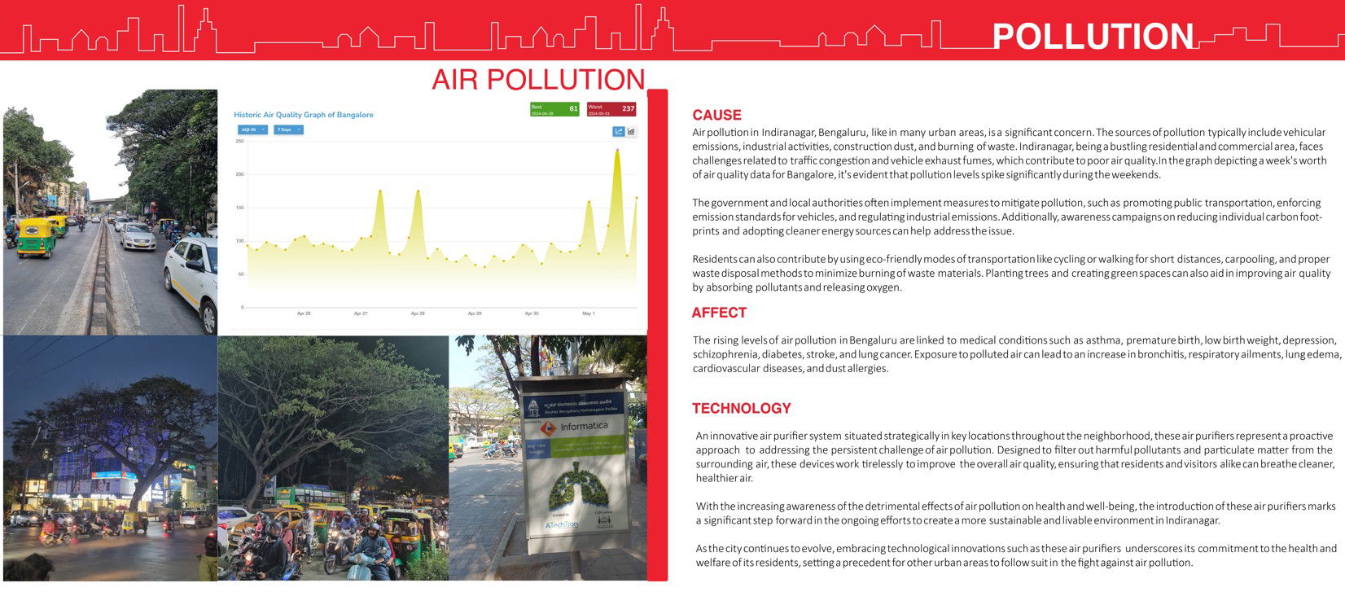Click the 'Apr 29' x-axis label
This screenshot has height=592, width=1345.
pos(475,314)
